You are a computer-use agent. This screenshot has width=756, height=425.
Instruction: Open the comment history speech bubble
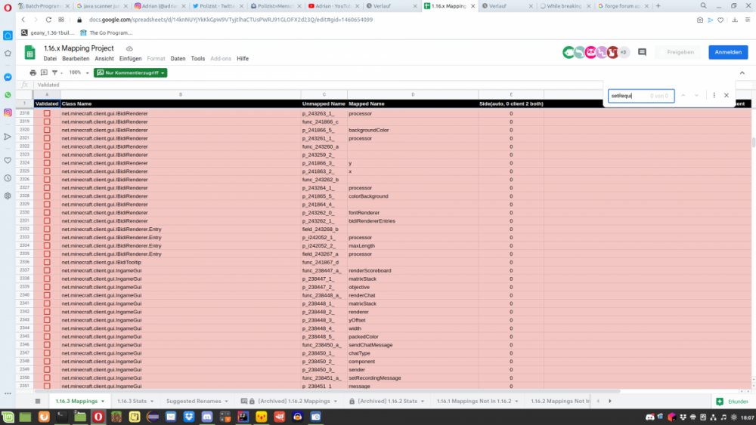642,52
